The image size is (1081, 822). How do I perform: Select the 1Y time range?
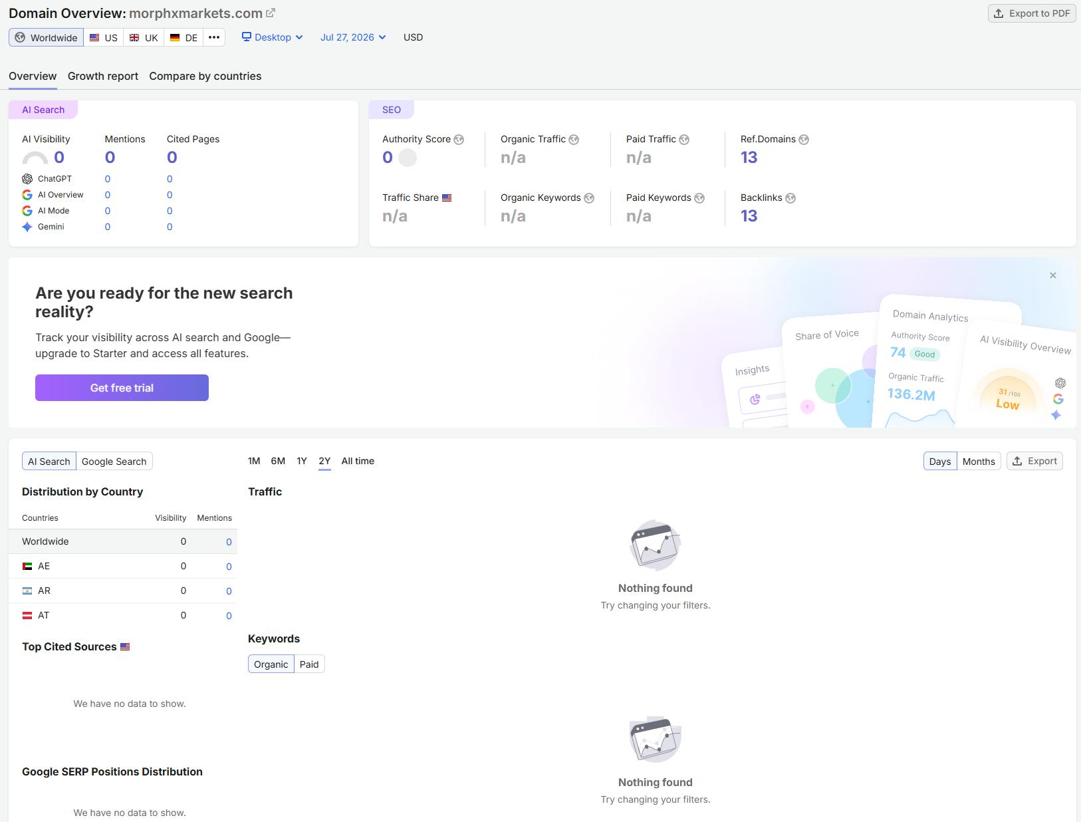click(302, 461)
